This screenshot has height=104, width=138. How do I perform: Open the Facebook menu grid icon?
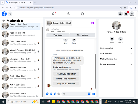tap(120, 14)
